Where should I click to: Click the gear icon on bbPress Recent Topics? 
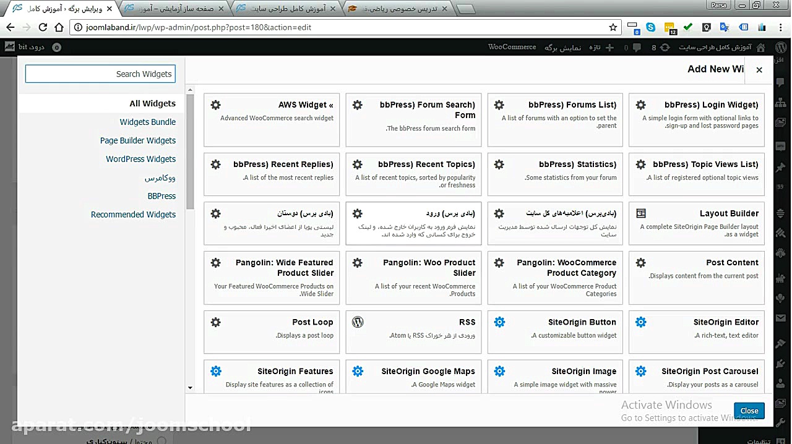point(358,164)
